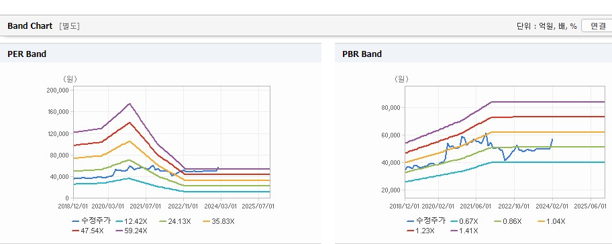612x244 pixels.
Task: Click 2024/03/01 x-axis label in PER chart
Action: pos(221,206)
